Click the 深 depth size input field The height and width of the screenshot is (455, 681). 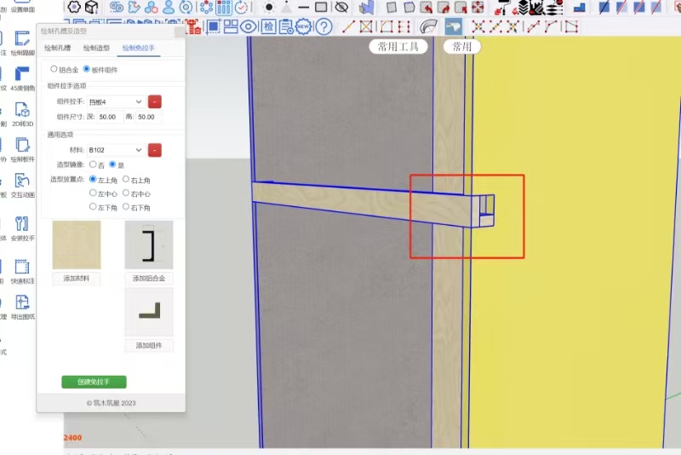109,117
